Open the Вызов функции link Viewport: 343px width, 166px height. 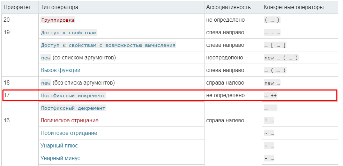60,70
